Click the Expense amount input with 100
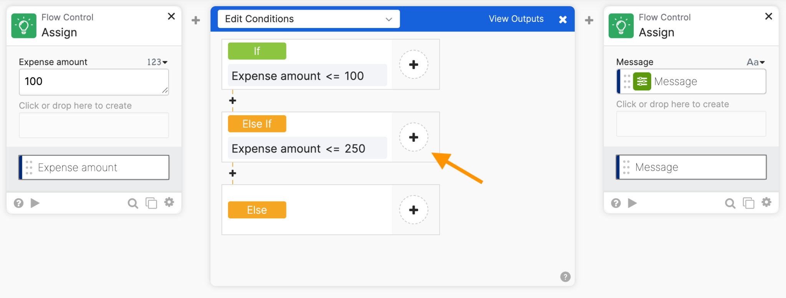786x298 pixels. pyautogui.click(x=94, y=82)
